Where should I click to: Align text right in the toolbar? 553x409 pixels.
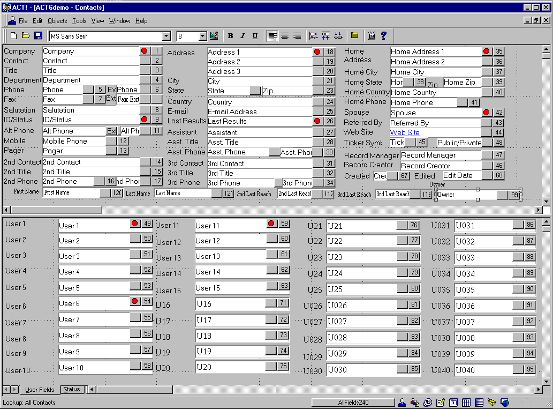click(297, 36)
